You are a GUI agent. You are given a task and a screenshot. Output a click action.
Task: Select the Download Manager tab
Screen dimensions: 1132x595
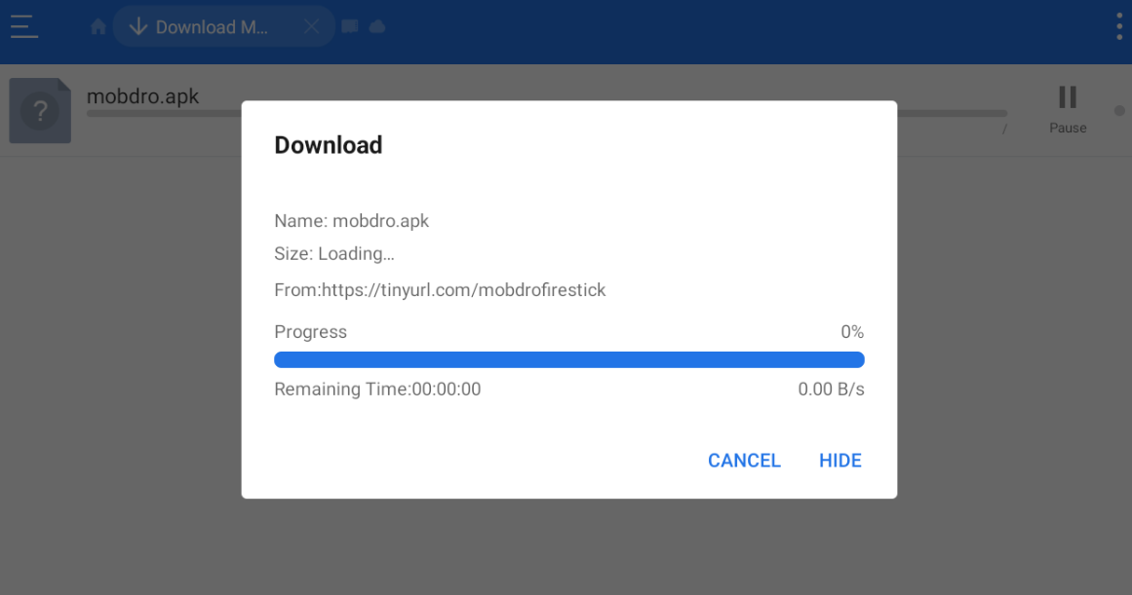coord(224,26)
